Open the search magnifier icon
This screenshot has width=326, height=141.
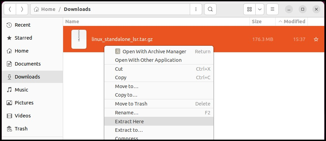[210, 9]
